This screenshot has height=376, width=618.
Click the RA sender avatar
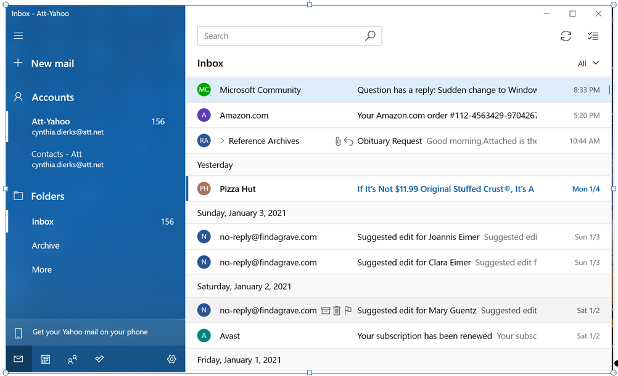pos(204,141)
